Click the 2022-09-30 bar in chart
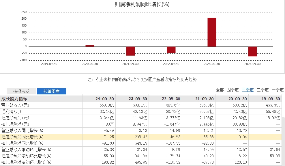The width and height of the screenshot is (285, 166). point(171,50)
